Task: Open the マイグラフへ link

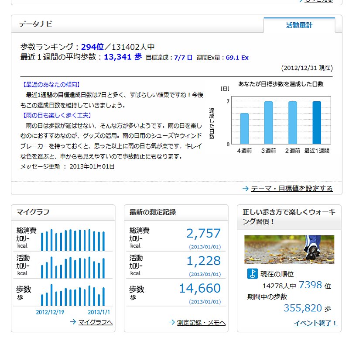Action: point(95,323)
